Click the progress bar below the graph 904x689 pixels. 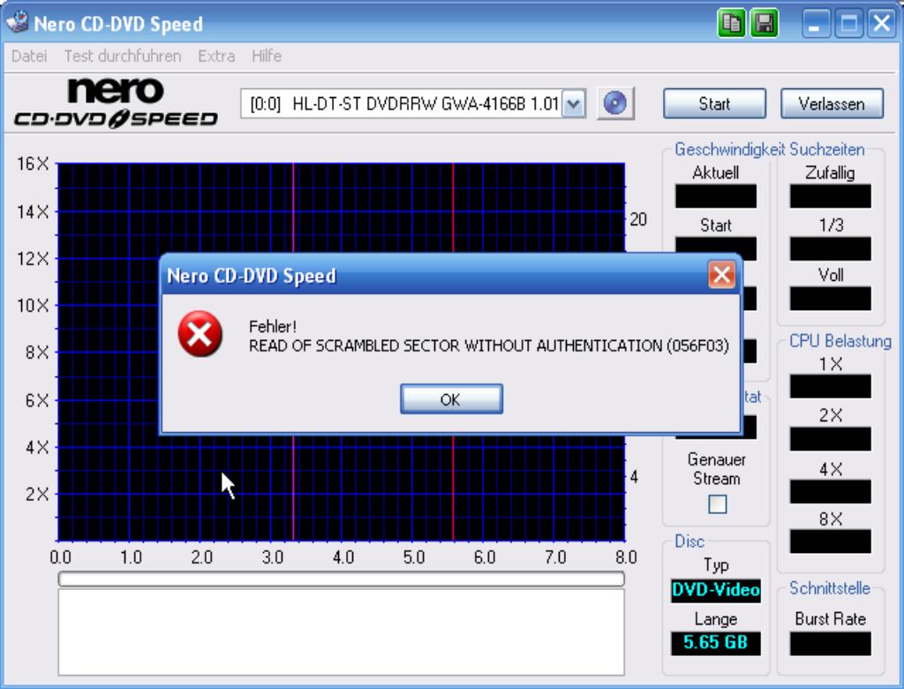click(342, 579)
